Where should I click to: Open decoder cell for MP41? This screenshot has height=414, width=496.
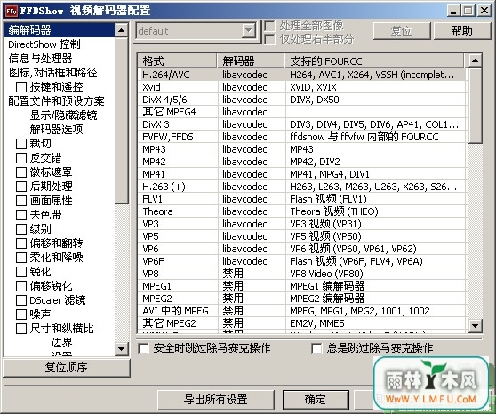click(x=252, y=174)
